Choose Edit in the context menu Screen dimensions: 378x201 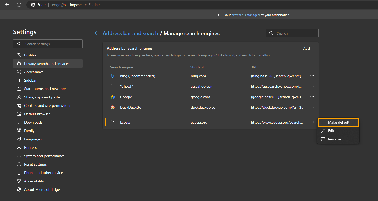(x=338, y=131)
